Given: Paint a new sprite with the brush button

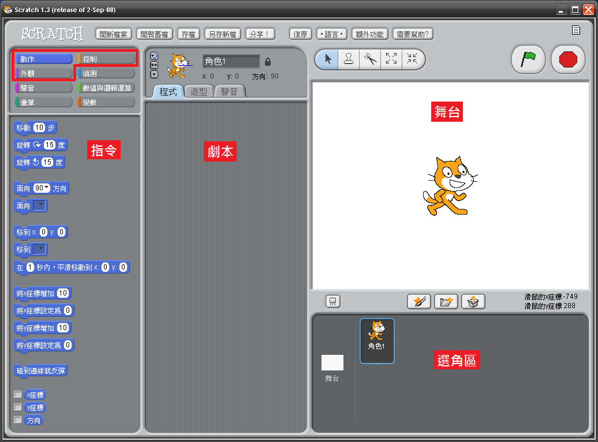Looking at the screenshot, I should (418, 302).
